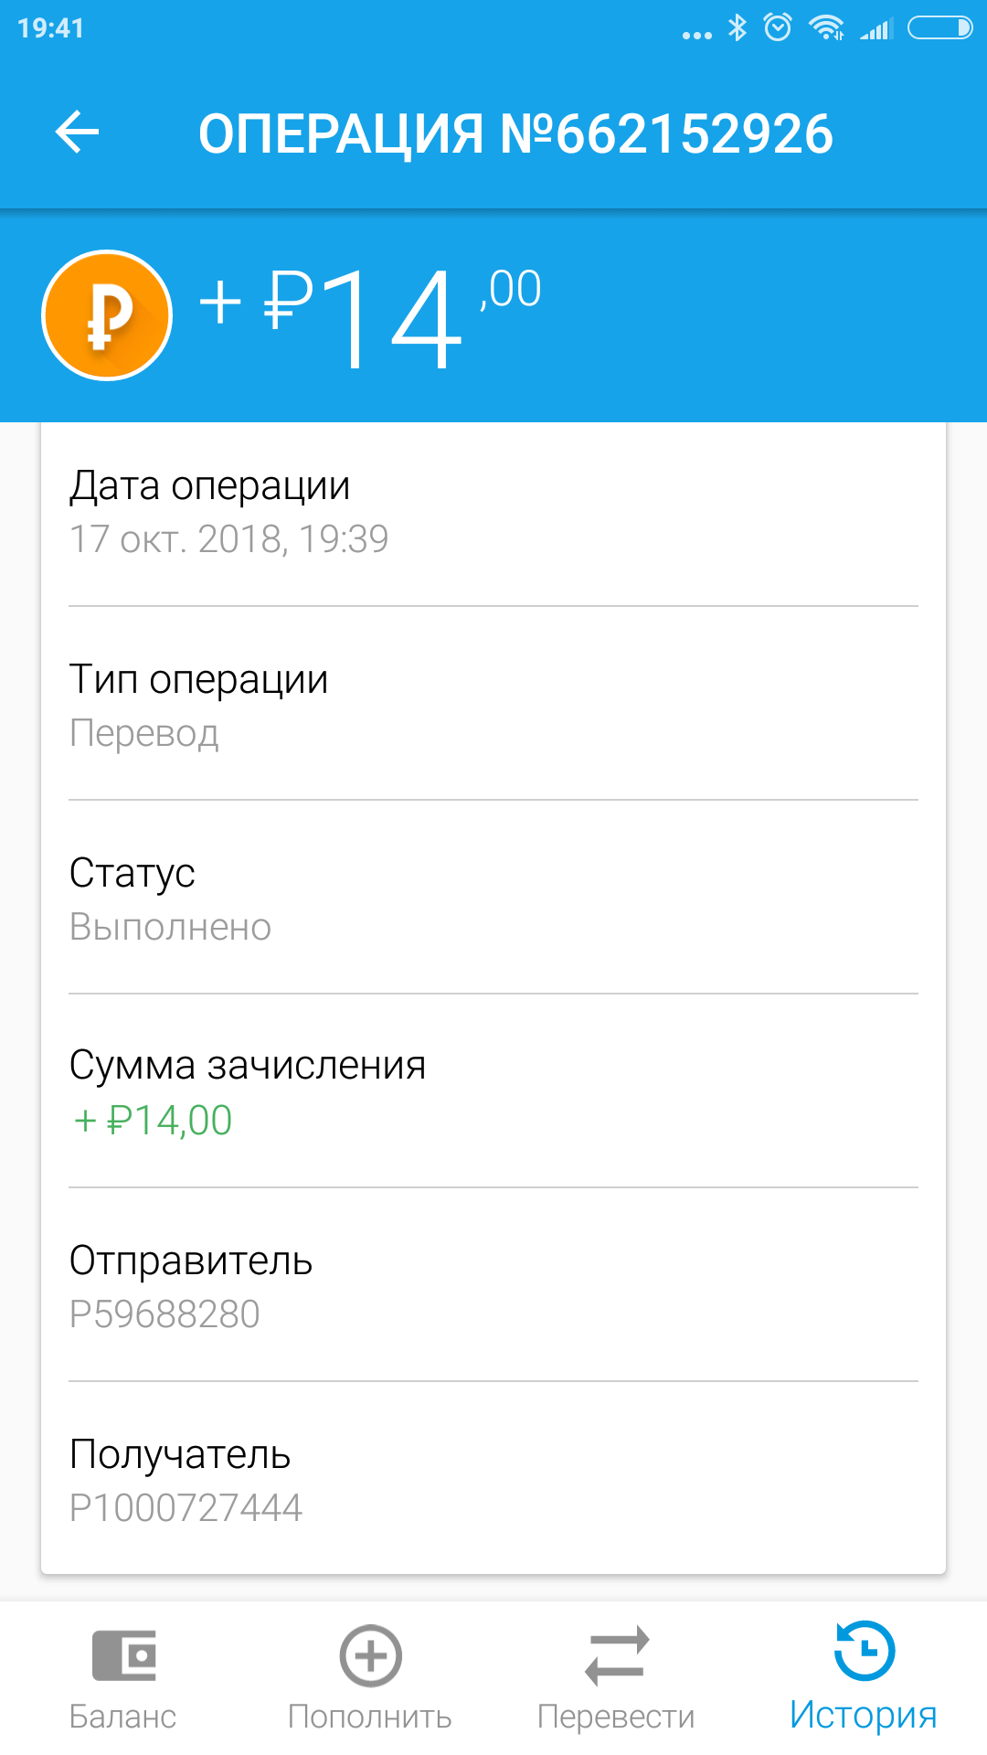The image size is (987, 1755).
Task: Tap the Wi-Fi status icon
Action: [827, 28]
